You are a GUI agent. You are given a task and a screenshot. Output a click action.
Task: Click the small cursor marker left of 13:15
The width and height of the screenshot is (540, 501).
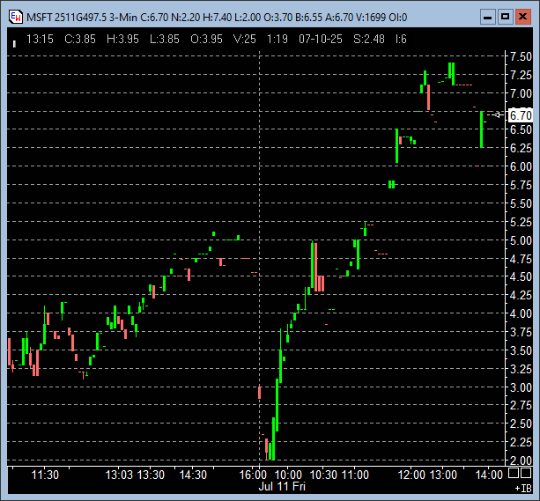pos(14,44)
